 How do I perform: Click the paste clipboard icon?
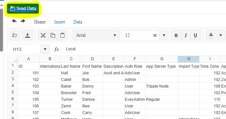pos(62,35)
